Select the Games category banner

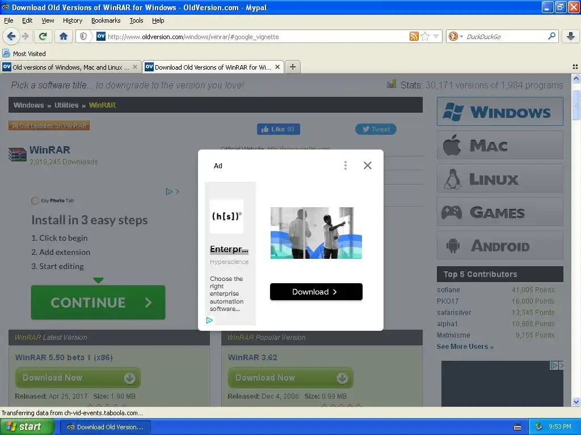(x=500, y=212)
